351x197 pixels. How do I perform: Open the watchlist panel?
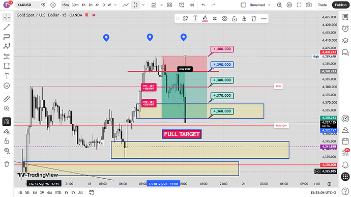pyautogui.click(x=345, y=17)
